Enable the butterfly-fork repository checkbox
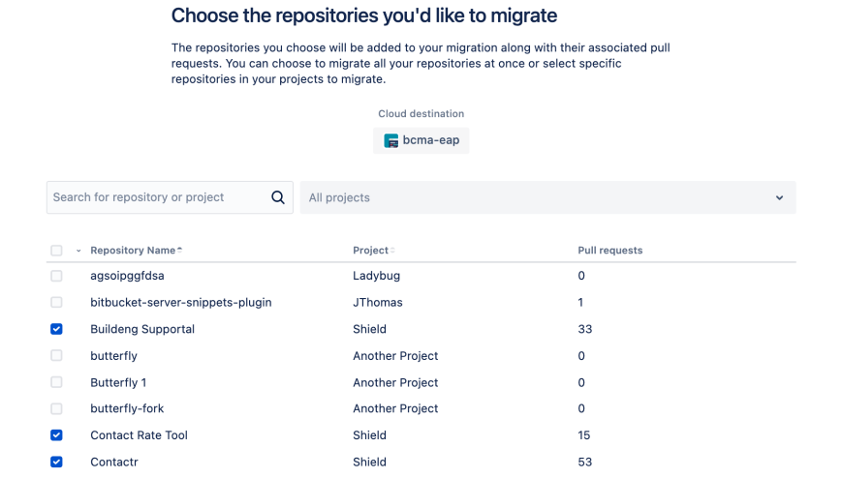Image resolution: width=843 pixels, height=478 pixels. point(56,409)
